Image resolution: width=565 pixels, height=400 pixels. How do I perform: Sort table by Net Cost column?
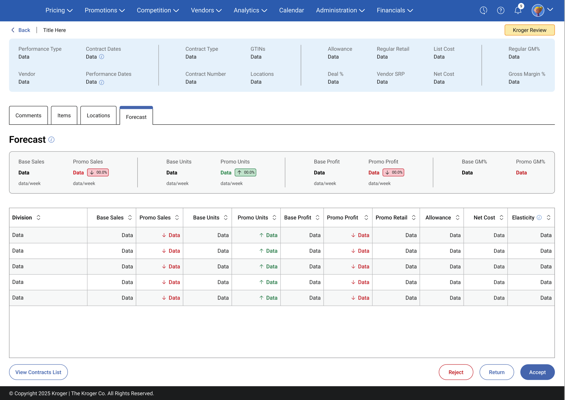[x=502, y=218]
